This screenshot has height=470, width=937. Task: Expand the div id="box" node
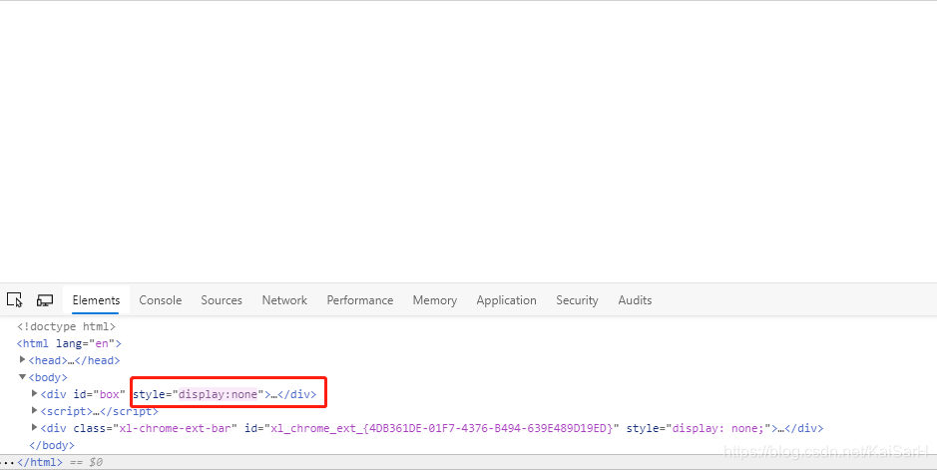click(x=34, y=393)
